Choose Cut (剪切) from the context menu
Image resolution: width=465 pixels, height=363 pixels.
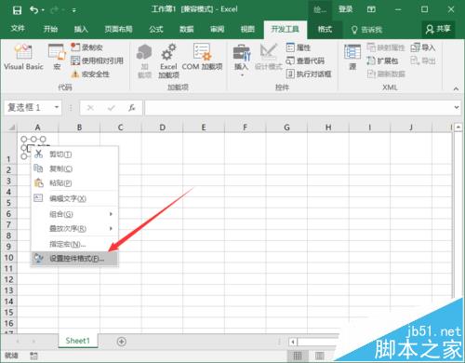click(74, 154)
